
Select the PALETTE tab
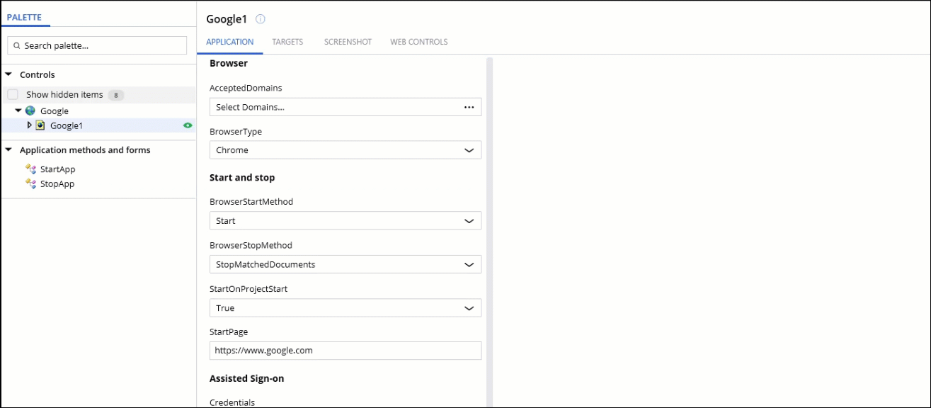(24, 17)
